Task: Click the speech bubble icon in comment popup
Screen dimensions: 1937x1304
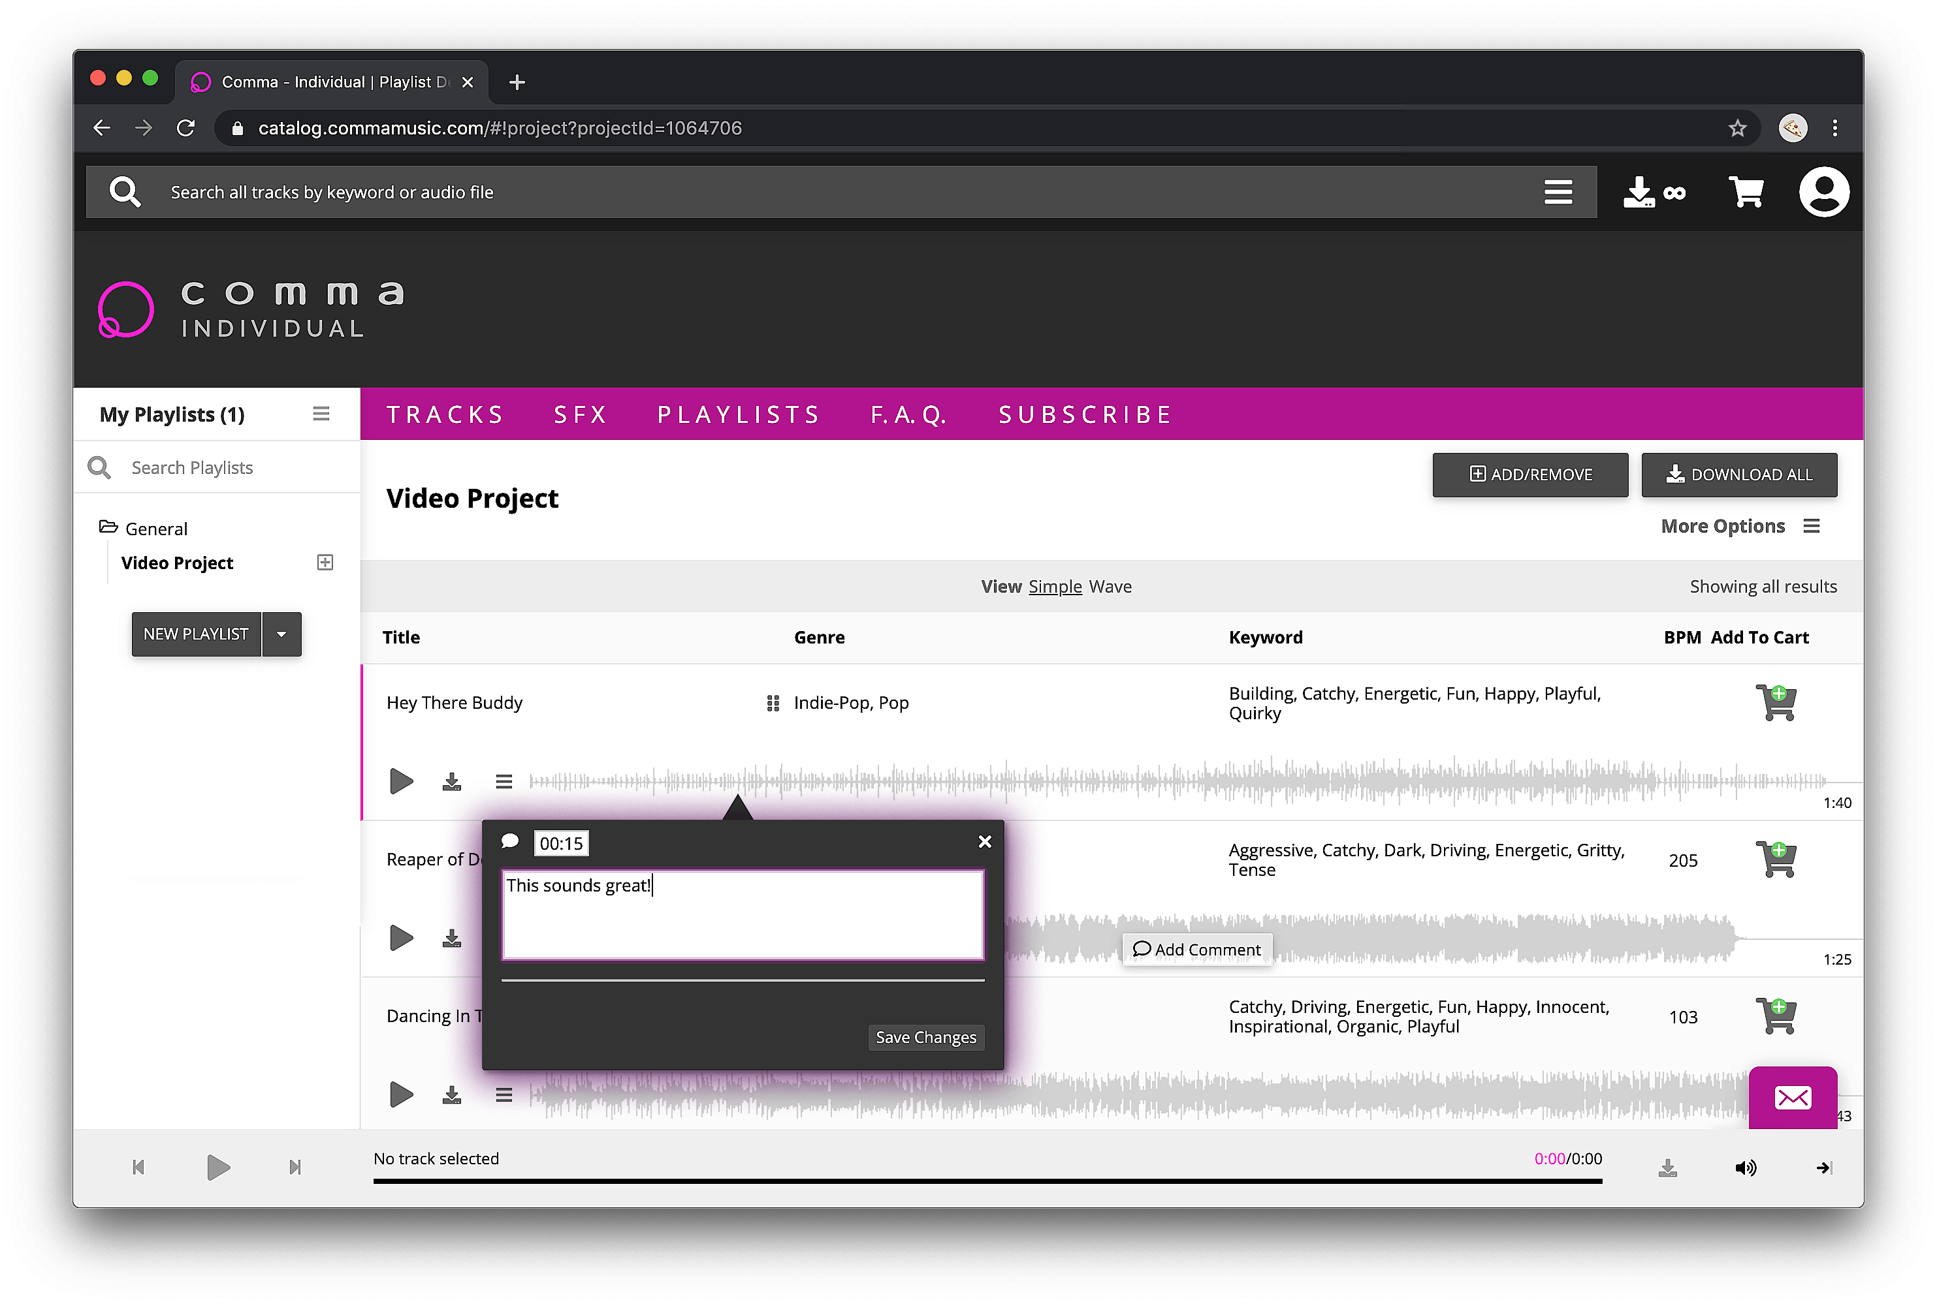Action: pyautogui.click(x=510, y=842)
